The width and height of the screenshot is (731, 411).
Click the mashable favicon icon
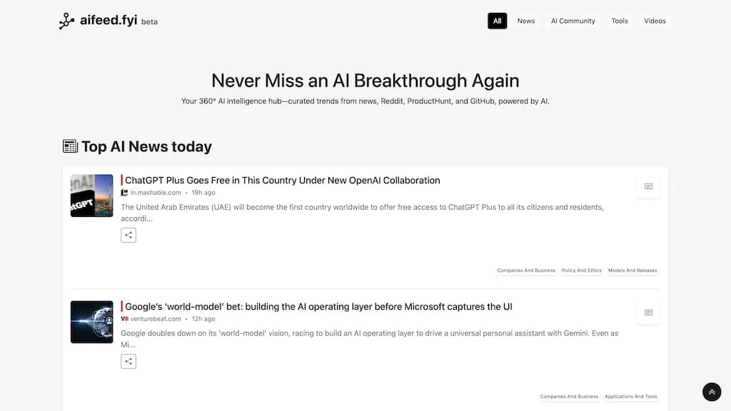tap(124, 193)
